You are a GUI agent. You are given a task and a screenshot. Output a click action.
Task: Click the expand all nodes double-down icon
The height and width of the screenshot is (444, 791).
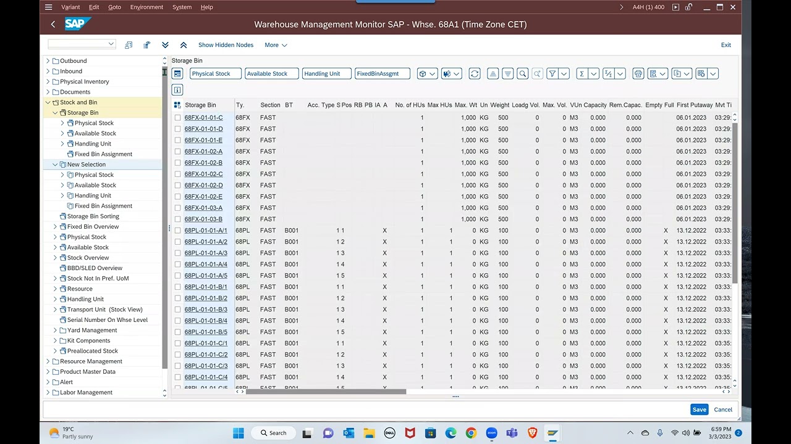pyautogui.click(x=165, y=45)
